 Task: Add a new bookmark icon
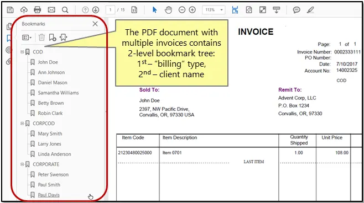click(53, 37)
